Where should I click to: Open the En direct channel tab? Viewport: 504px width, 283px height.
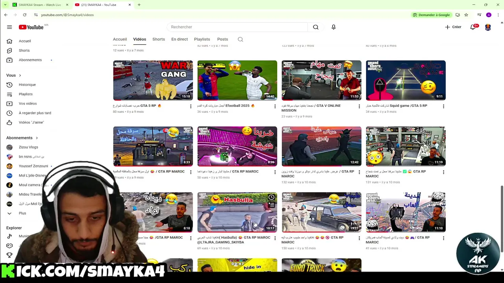pyautogui.click(x=180, y=39)
